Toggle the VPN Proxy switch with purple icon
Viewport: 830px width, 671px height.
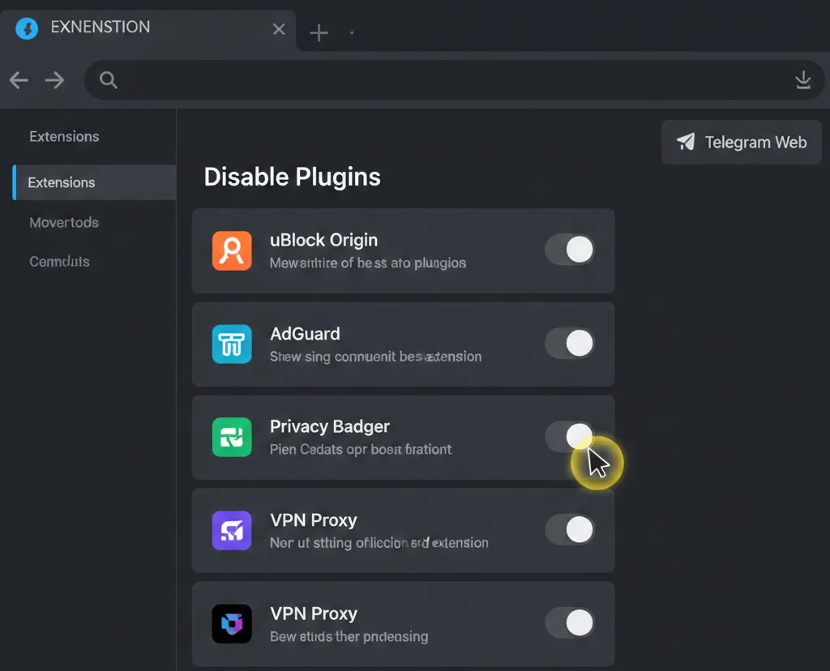[x=570, y=530]
